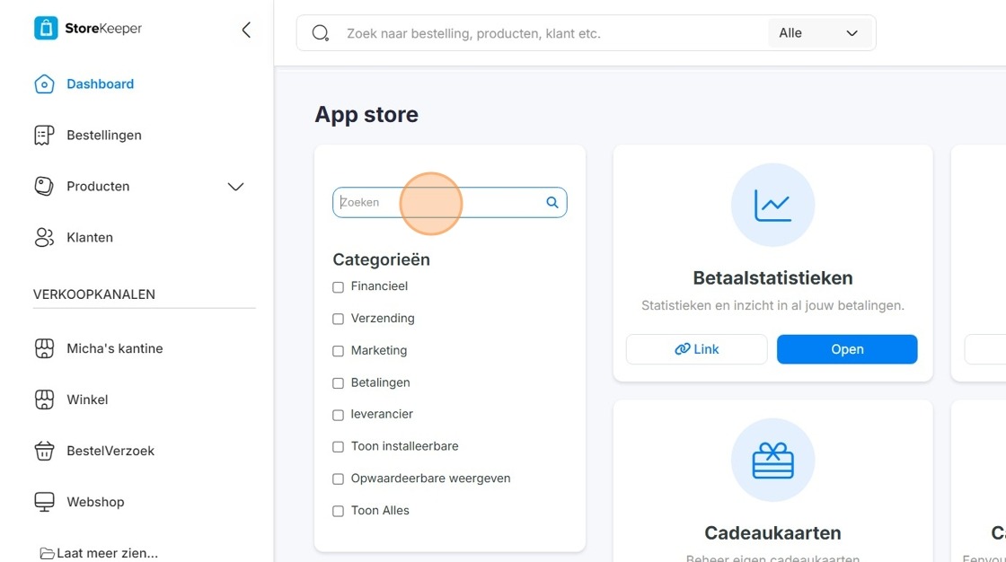1006x562 pixels.
Task: Open the Webshop sales channel
Action: click(95, 502)
